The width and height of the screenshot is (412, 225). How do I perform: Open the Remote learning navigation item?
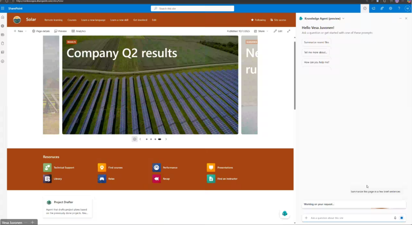54,20
